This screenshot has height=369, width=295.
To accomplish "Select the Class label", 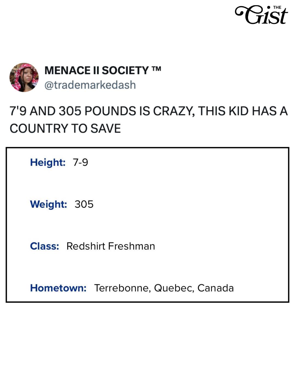I will (x=45, y=246).
